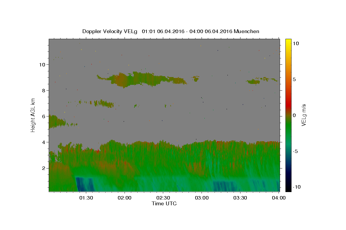Image resolution: width=346 pixels, height=230 pixels.
Task: Select the 03:30 time axis tick label
Action: [x=240, y=198]
